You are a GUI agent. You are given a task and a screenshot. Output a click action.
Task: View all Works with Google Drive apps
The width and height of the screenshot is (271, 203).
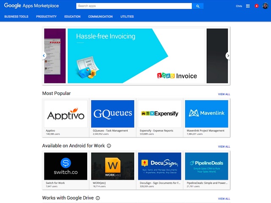tap(224, 199)
